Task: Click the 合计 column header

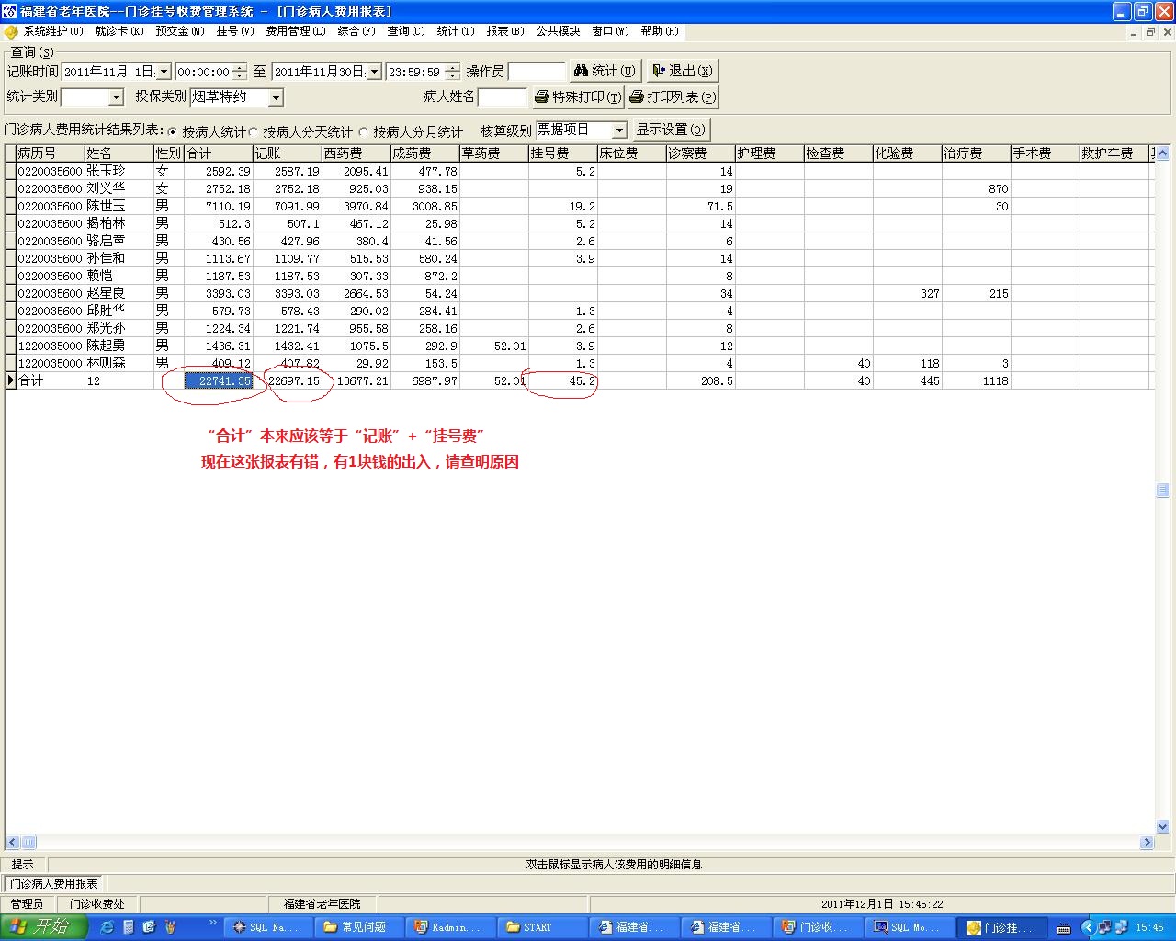Action: click(219, 153)
